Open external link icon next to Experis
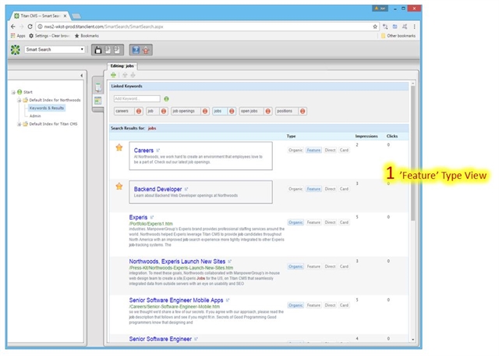 (152, 217)
